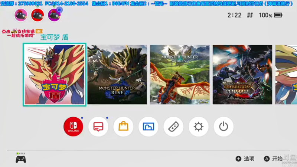Click the 2:22 clock display
Screen dimensions: 297x167
pos(235,15)
